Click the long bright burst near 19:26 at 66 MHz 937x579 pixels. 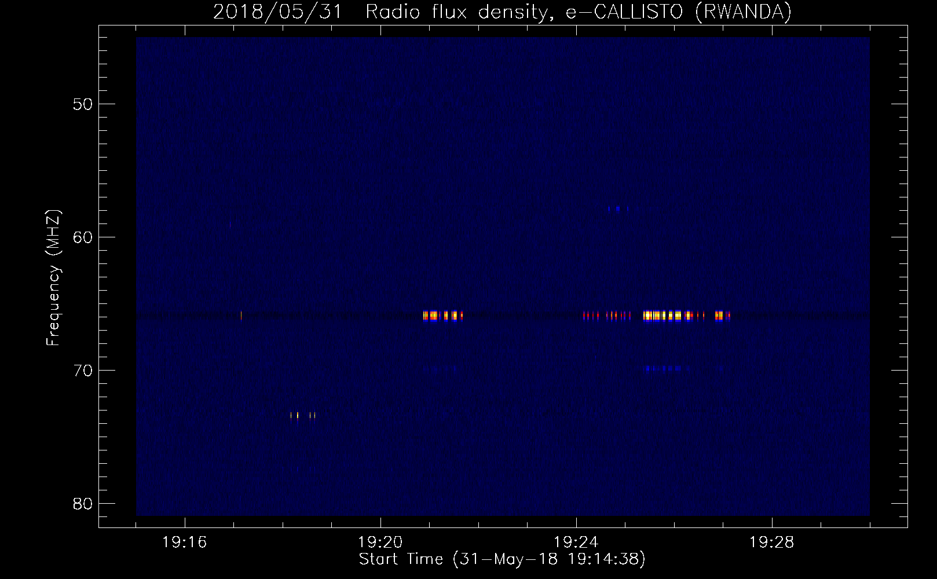(x=668, y=316)
